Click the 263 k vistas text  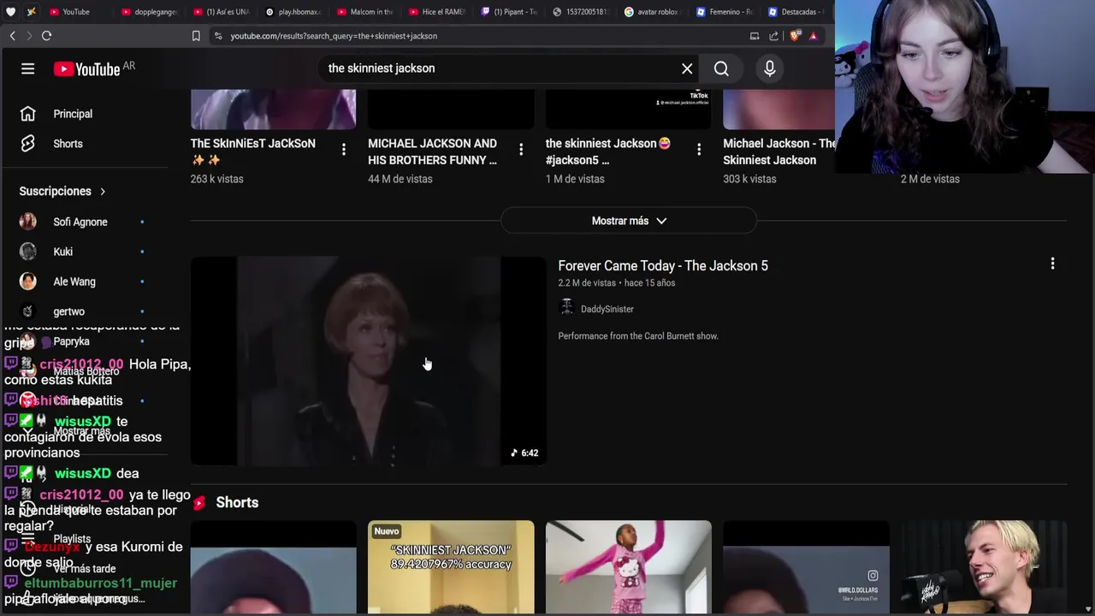(x=217, y=179)
